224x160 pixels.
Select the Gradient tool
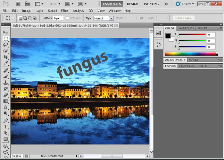click(x=6, y=101)
